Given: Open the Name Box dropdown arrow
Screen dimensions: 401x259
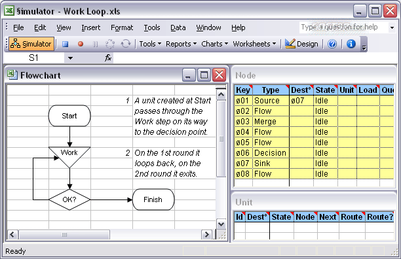Looking at the screenshot, I should coord(70,58).
